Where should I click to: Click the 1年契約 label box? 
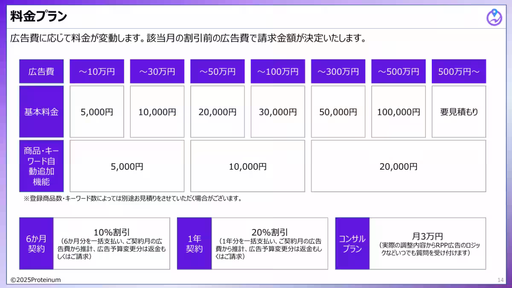pos(194,244)
